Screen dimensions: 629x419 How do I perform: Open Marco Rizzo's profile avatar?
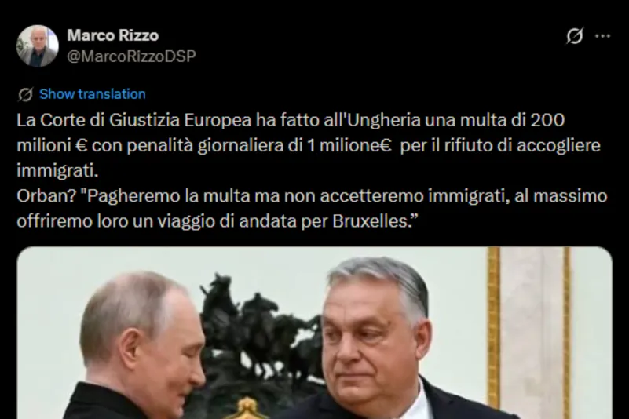click(38, 46)
